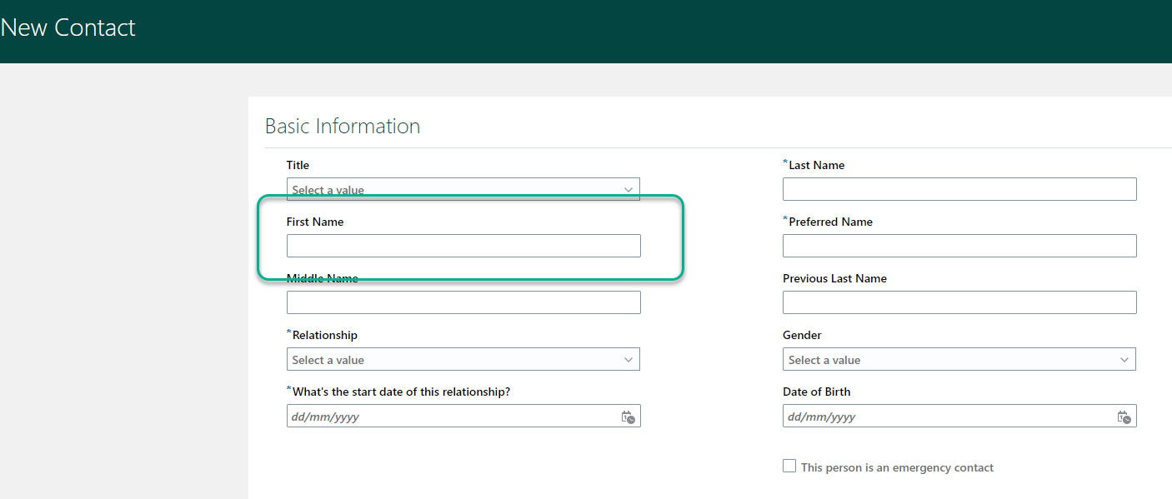Image resolution: width=1172 pixels, height=499 pixels.
Task: Expand the Title field chevron arrow
Action: pos(629,189)
